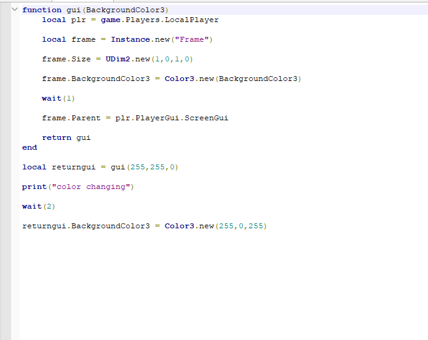Viewport: 428px width, 340px height.
Task: Click 'Color3.new(255,0,255)' on last line
Action: (x=216, y=226)
